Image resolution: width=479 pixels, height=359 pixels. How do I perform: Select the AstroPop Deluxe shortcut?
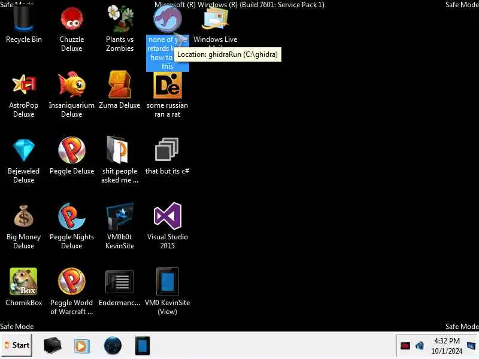(23, 84)
